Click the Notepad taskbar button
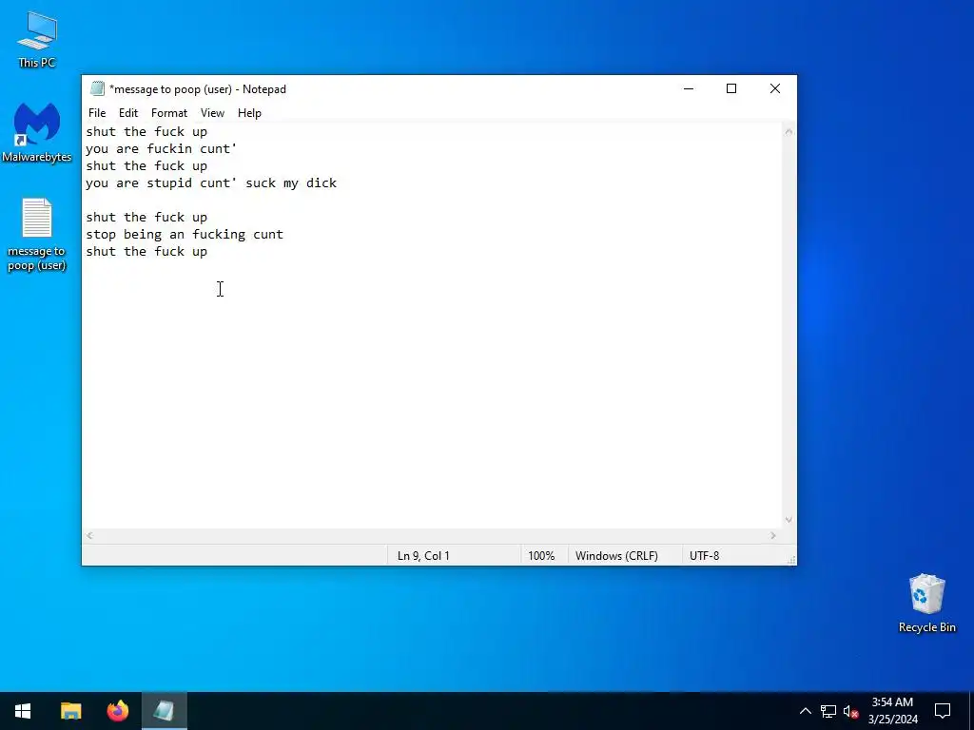This screenshot has width=974, height=730. tap(164, 711)
